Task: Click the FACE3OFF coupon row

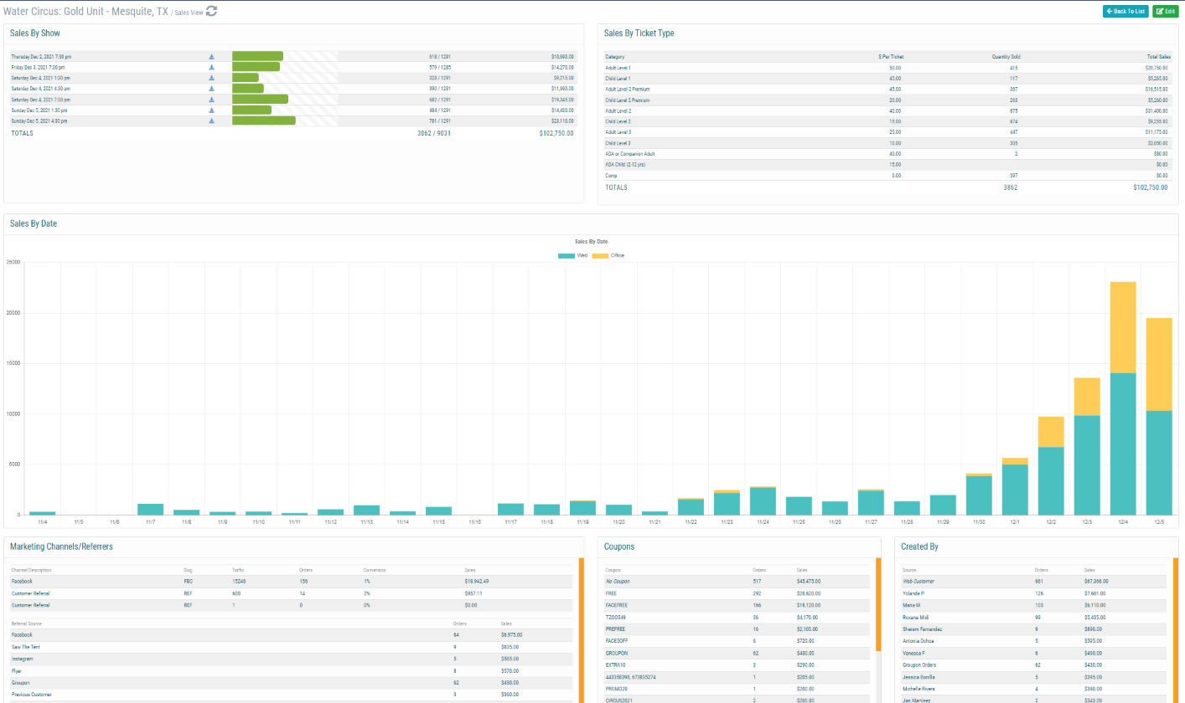Action: [737, 640]
